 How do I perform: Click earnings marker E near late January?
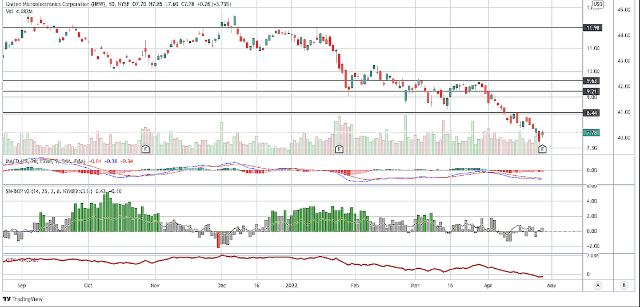tap(338, 150)
